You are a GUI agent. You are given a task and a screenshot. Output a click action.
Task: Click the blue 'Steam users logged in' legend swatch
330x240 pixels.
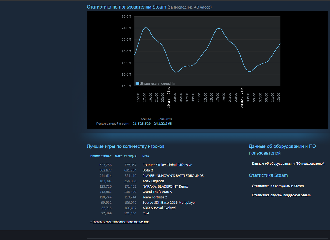click(x=137, y=83)
